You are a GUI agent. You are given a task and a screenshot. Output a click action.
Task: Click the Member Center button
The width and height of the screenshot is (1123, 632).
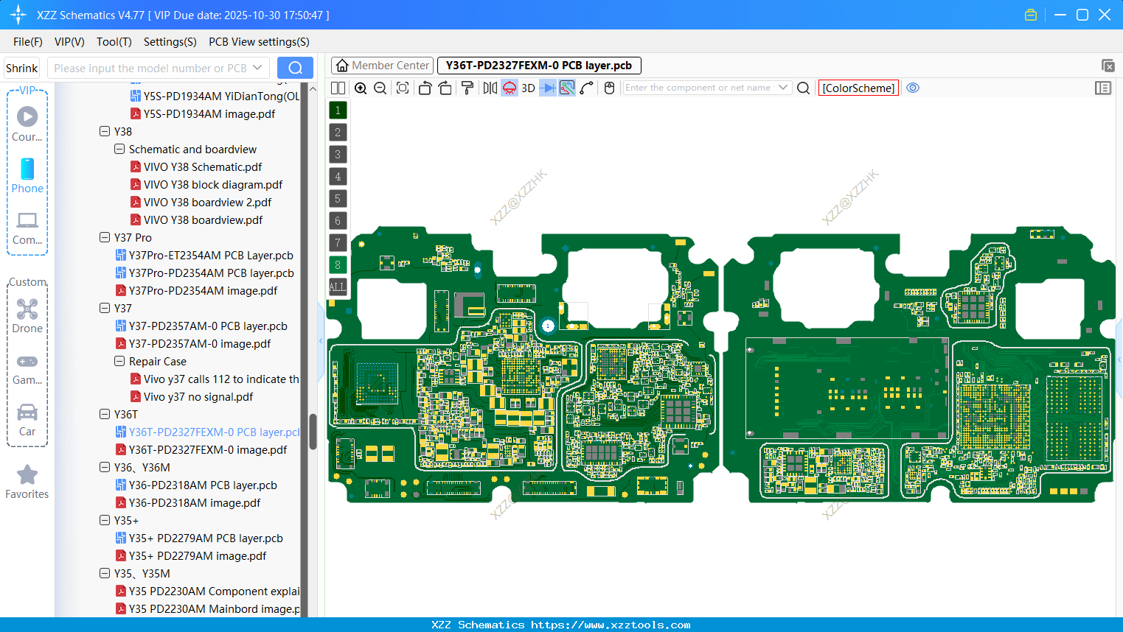(x=381, y=65)
